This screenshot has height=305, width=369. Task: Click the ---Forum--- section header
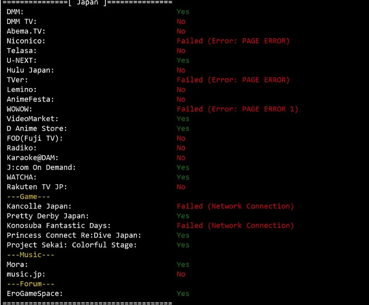tap(30, 284)
